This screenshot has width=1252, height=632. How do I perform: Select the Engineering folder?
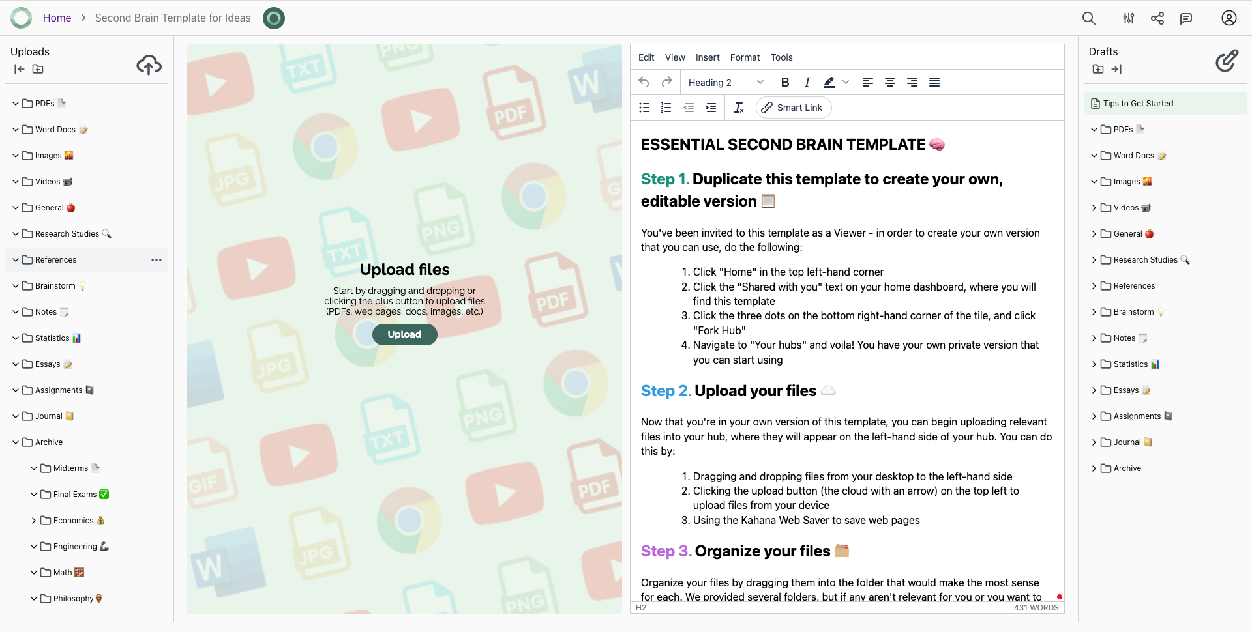pos(87,547)
